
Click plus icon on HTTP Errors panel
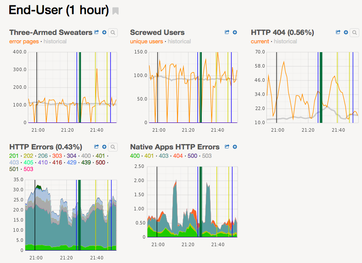pos(104,147)
